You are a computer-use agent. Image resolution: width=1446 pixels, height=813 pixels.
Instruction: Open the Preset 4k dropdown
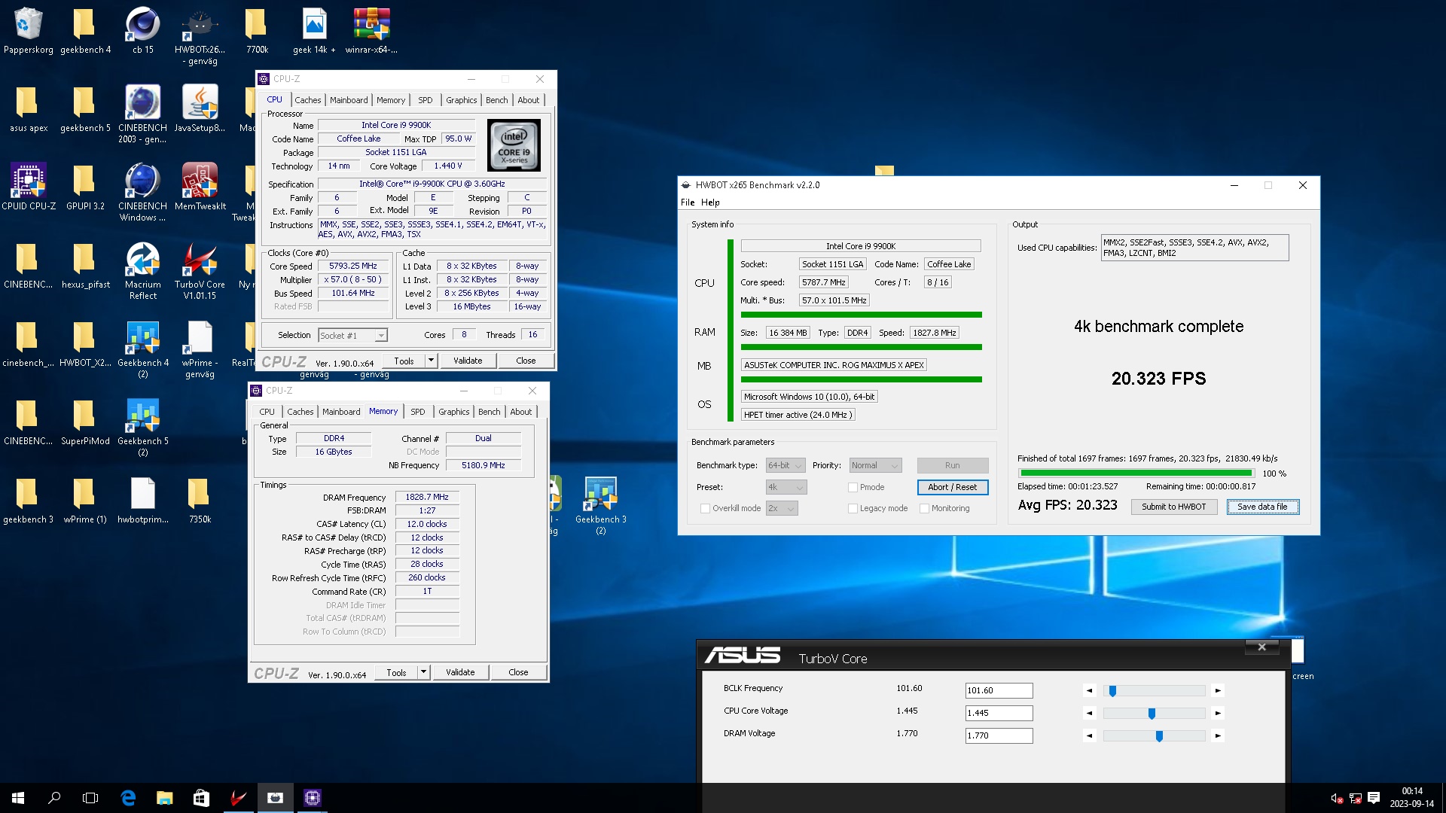click(x=786, y=487)
